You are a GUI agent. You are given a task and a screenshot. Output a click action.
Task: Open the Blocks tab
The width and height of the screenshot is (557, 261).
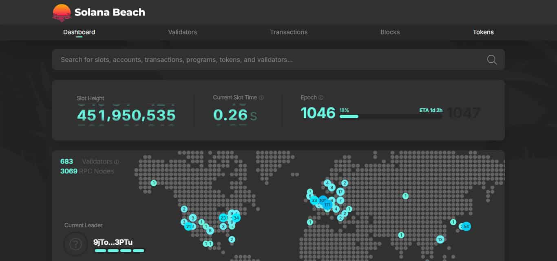390,32
